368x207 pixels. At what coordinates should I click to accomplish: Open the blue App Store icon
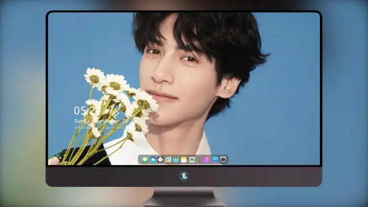coord(215,159)
